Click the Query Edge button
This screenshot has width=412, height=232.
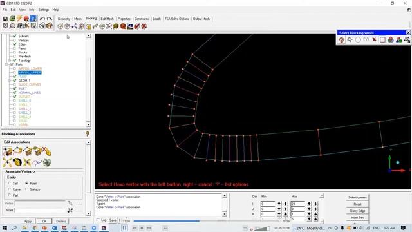(357, 211)
